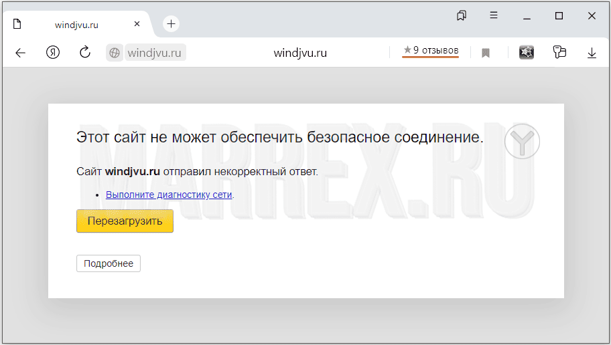Click the globe site-info icon
The width and height of the screenshot is (611, 345).
click(115, 53)
